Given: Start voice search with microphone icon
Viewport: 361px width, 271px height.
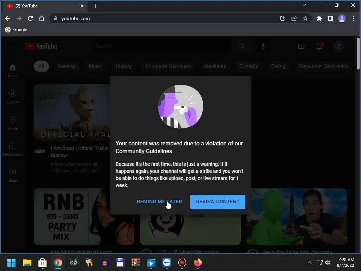Looking at the screenshot, I should (x=263, y=46).
